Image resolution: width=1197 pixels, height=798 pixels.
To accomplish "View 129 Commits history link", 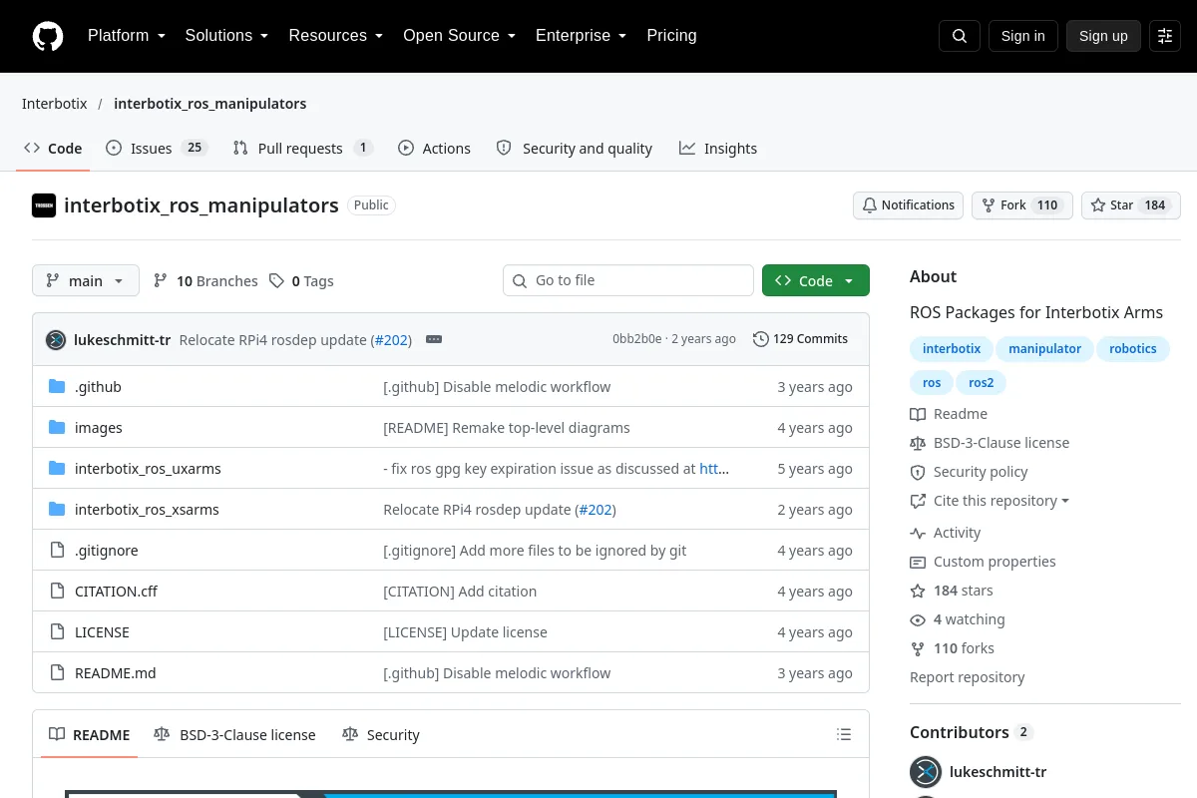I will pyautogui.click(x=800, y=339).
